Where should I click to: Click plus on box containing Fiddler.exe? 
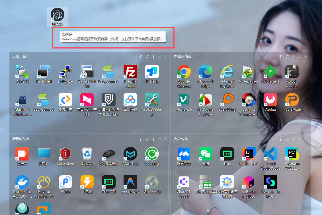294,57
